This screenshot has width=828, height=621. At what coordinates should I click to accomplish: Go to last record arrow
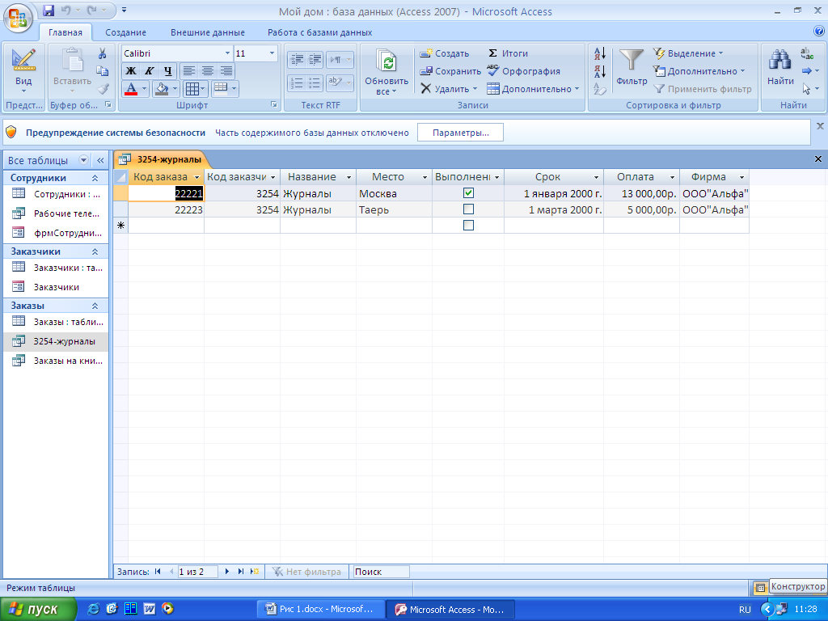(x=241, y=572)
